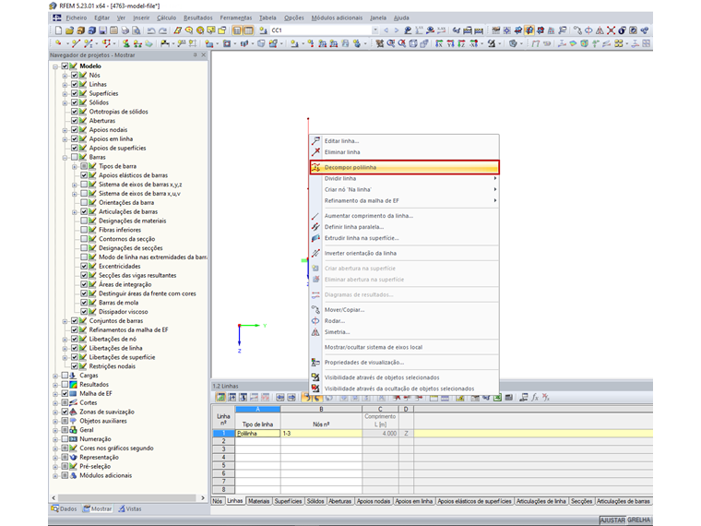Pin the project navigator panel
The image size is (701, 526).
195,55
